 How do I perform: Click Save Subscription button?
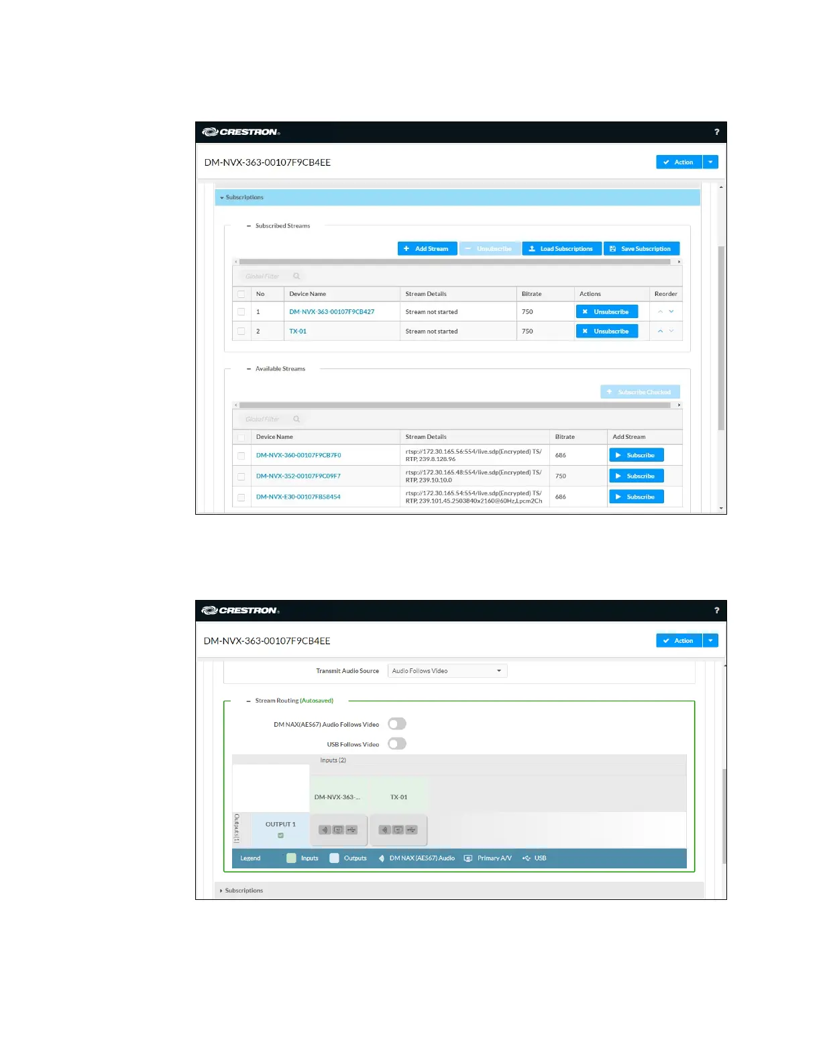coord(641,249)
